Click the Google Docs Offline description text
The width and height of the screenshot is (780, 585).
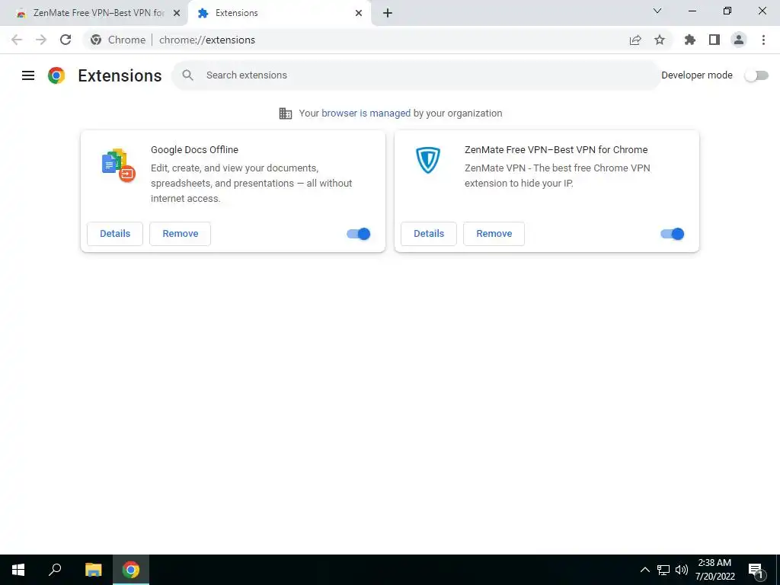pos(251,183)
